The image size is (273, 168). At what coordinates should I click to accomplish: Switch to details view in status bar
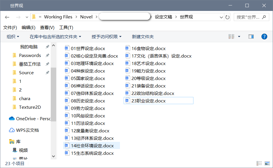pos(259,163)
